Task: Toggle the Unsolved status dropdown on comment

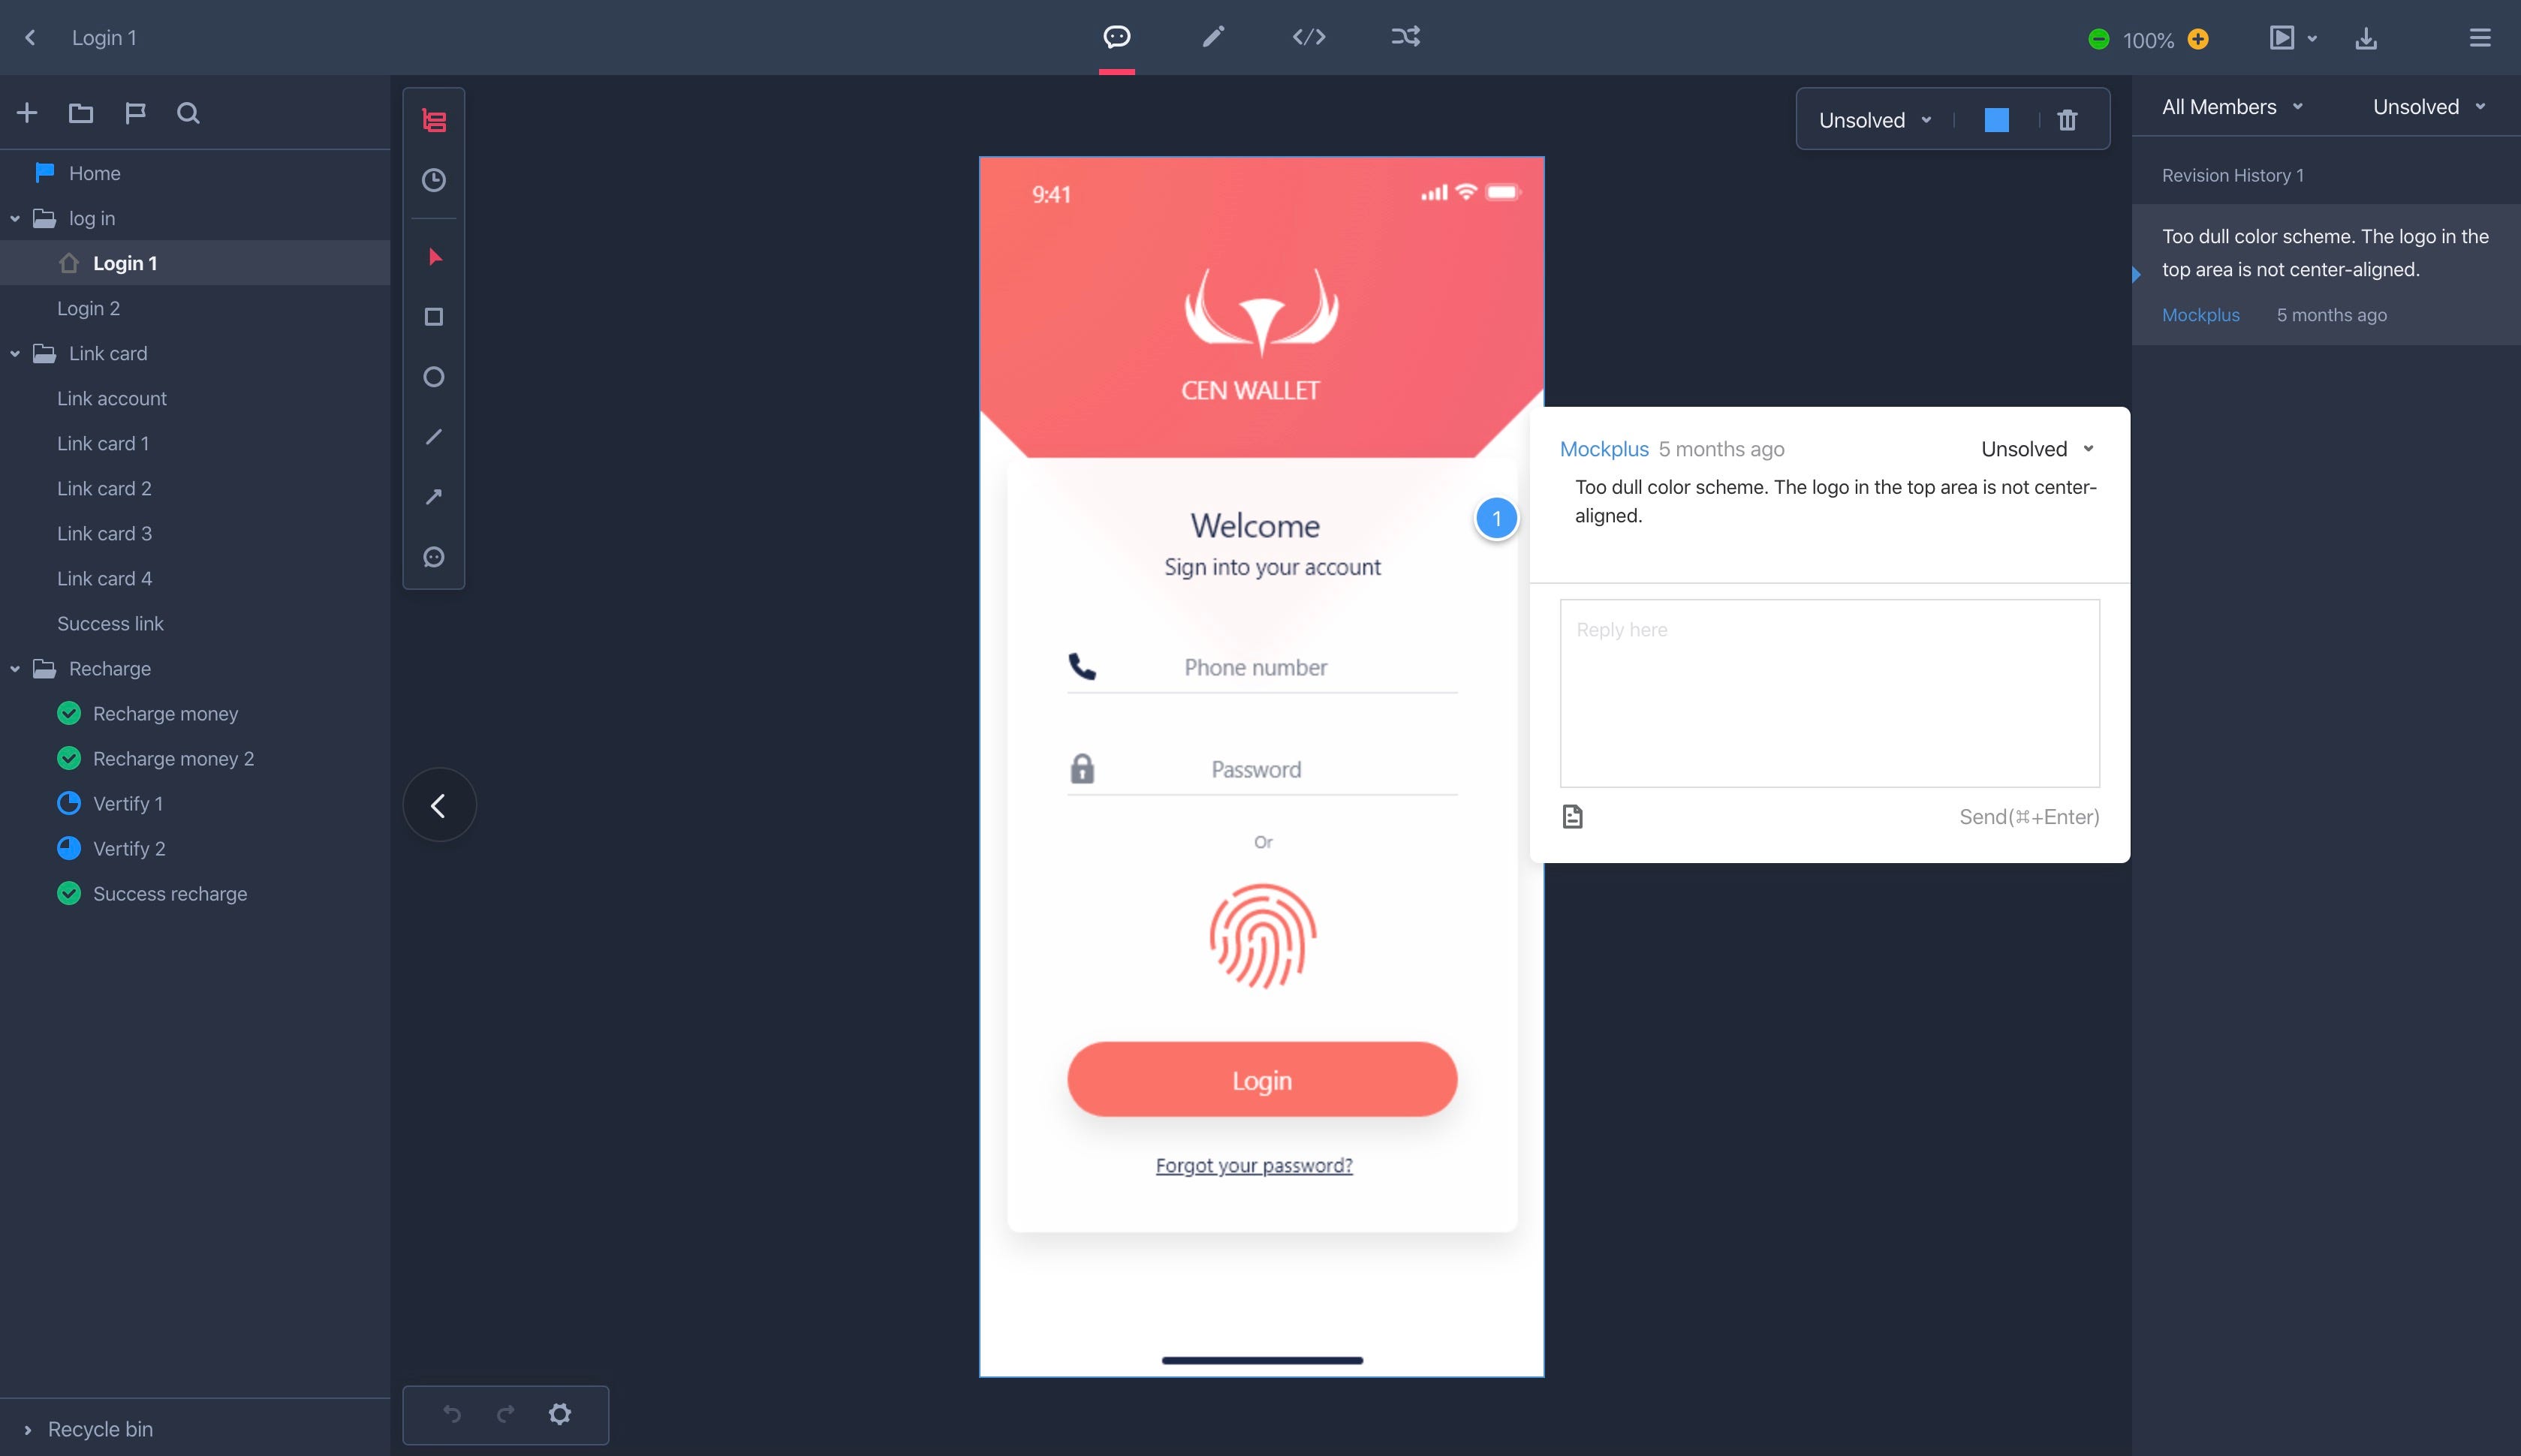Action: (x=2039, y=447)
